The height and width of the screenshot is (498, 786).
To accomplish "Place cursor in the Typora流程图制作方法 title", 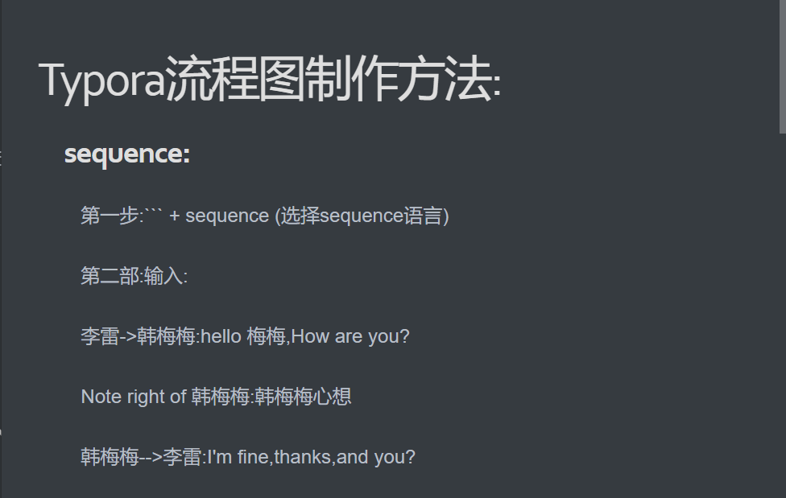I will (x=270, y=80).
